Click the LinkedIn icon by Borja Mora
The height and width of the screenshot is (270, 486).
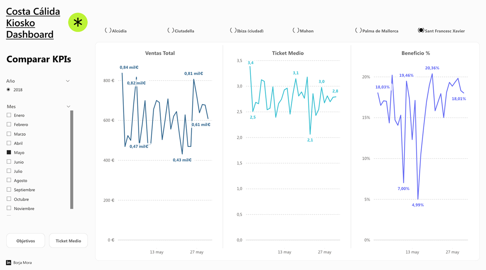tap(9, 263)
